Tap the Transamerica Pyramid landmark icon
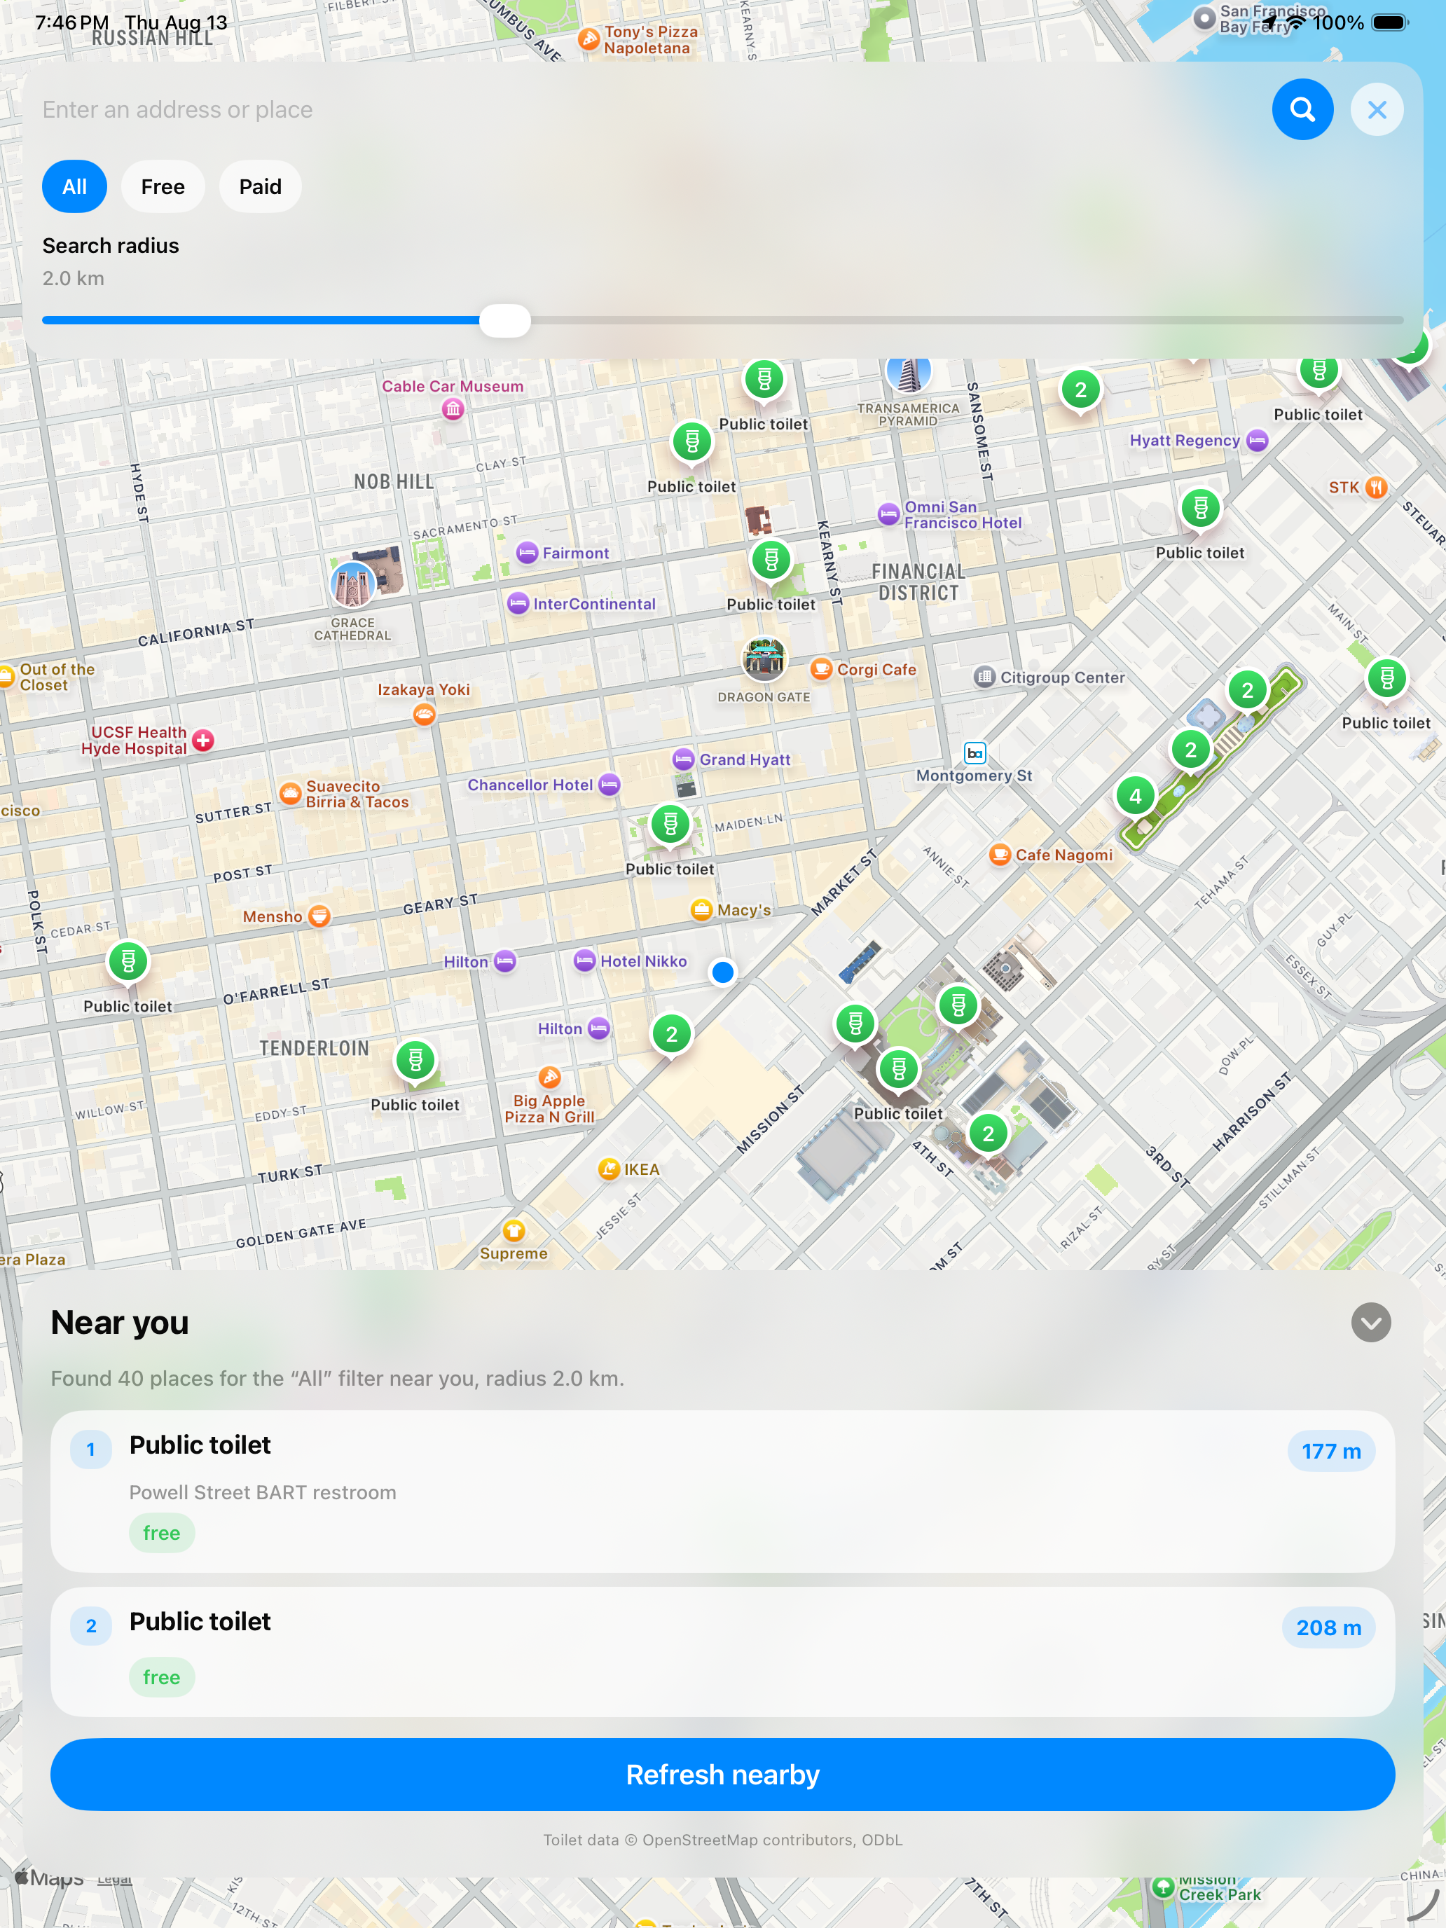The width and height of the screenshot is (1446, 1928). pos(908,373)
